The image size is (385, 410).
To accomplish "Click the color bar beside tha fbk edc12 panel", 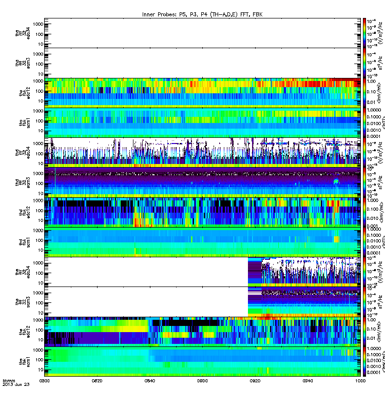I will (x=364, y=93).
